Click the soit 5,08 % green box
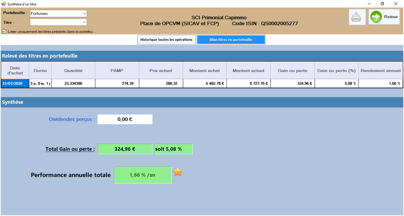Viewport: 404px width, 216px height. (x=173, y=149)
